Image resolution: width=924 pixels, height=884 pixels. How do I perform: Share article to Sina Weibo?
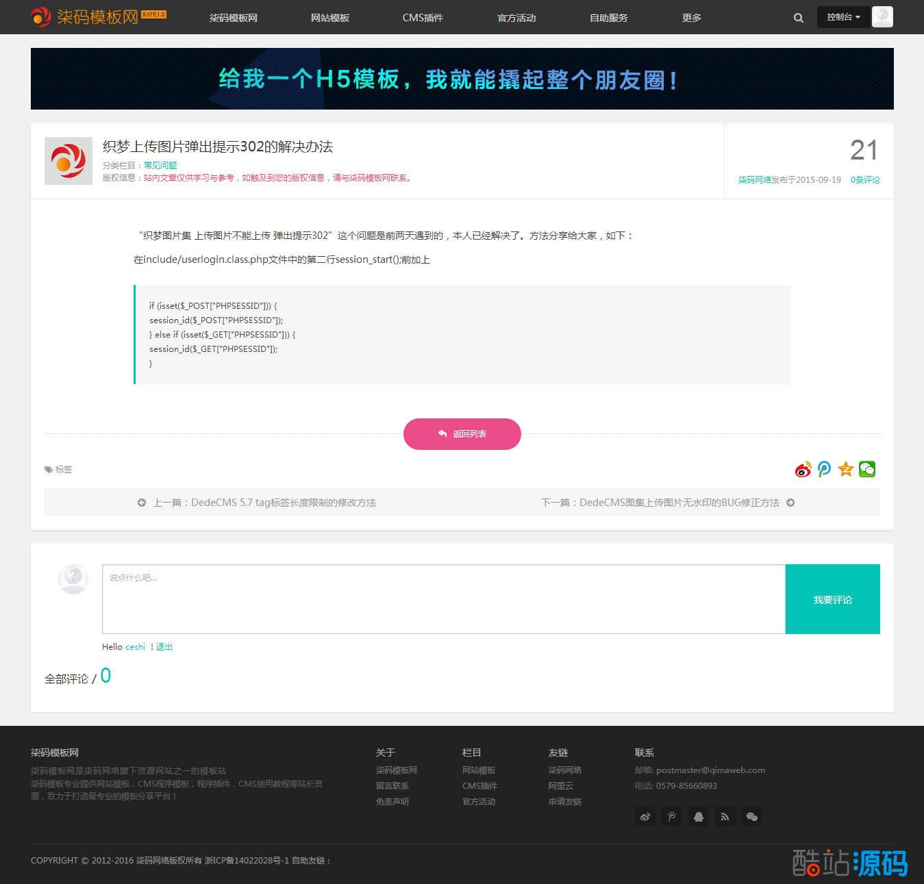click(x=803, y=470)
